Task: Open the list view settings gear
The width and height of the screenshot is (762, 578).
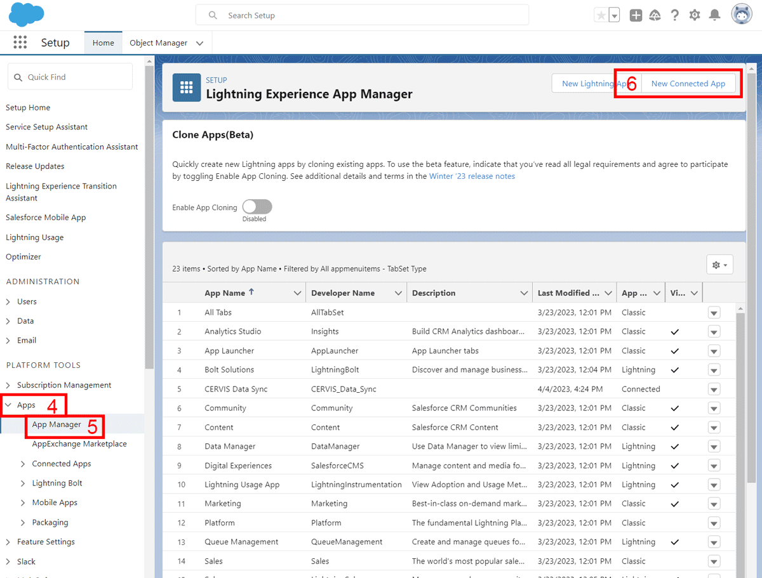Action: (x=719, y=265)
